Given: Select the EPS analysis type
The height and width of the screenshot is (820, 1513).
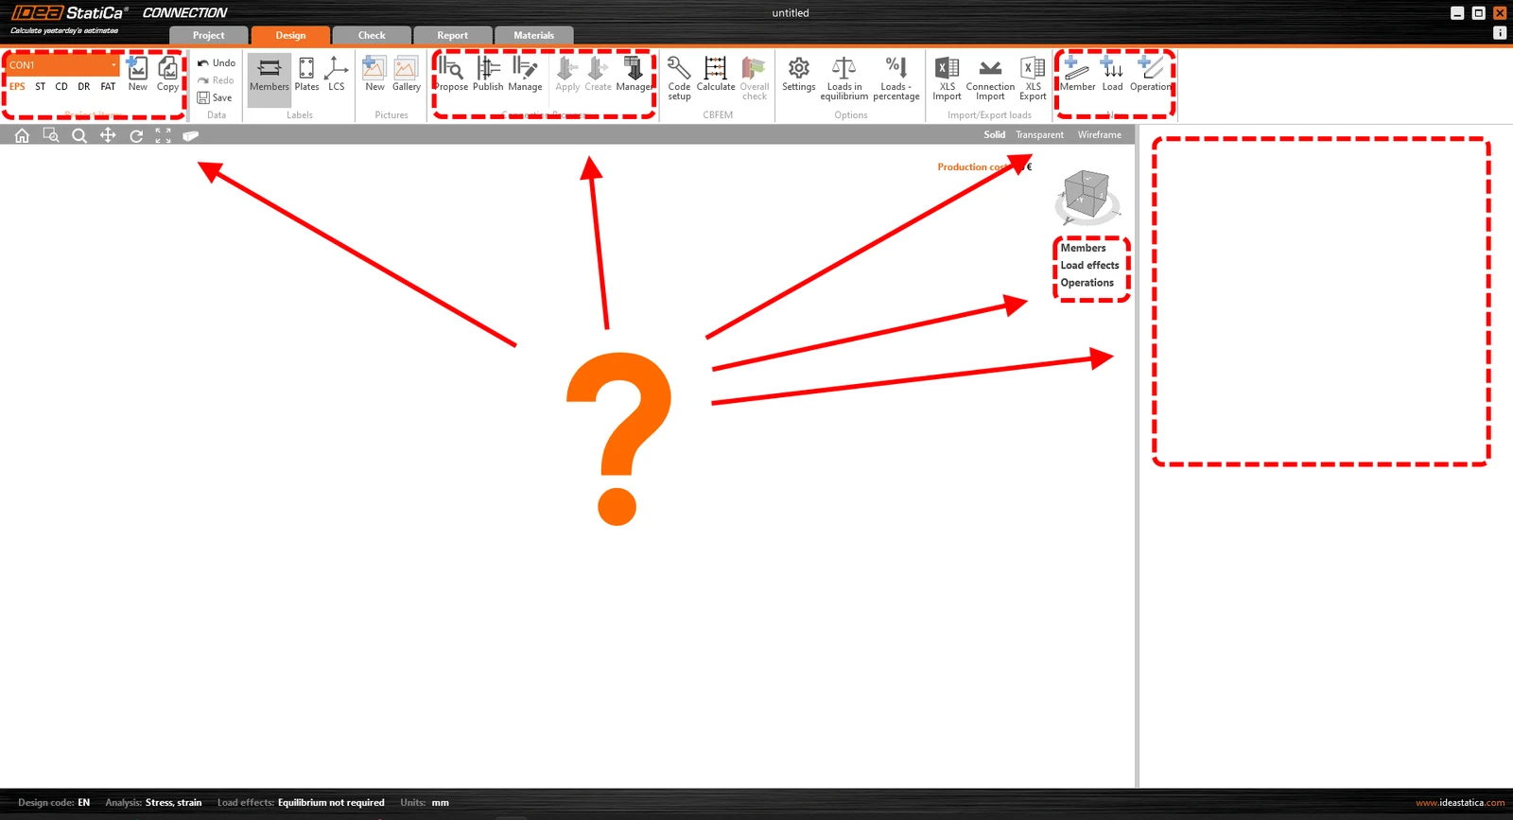Looking at the screenshot, I should click(x=17, y=86).
